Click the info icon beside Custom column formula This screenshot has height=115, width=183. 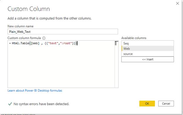pyautogui.click(x=44, y=38)
